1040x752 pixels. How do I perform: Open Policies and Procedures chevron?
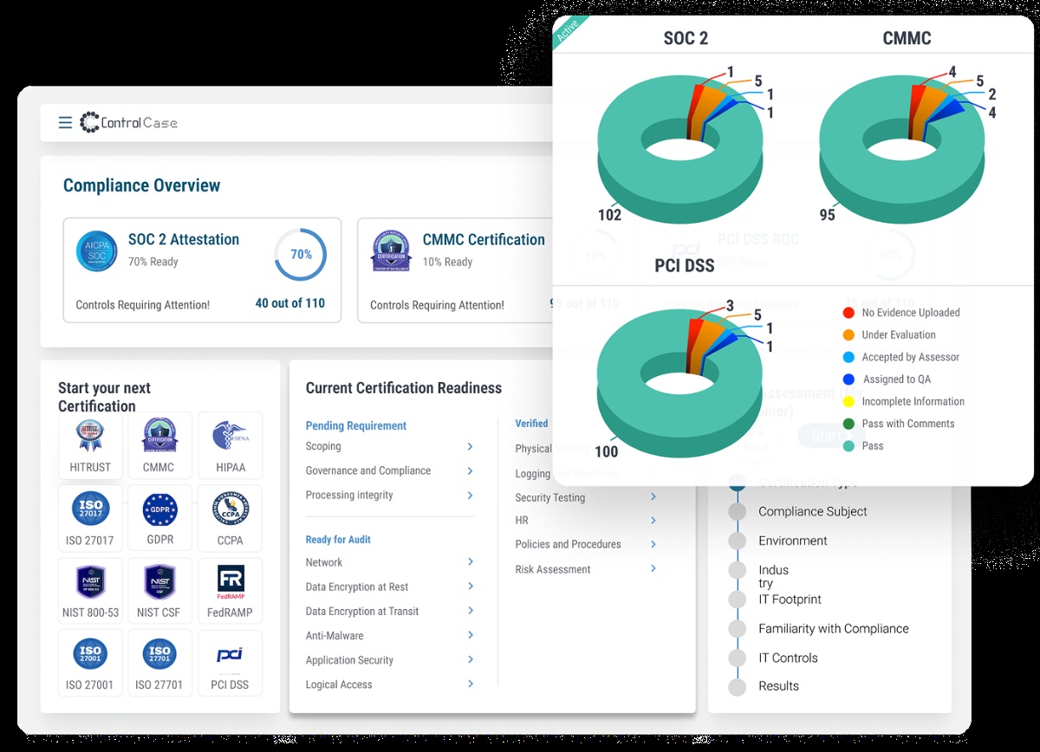click(x=653, y=543)
